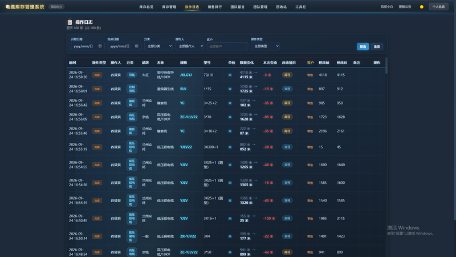456x257 pixels.
Task: Expand the 全部类型 operation type dropdown
Action: tap(265, 46)
